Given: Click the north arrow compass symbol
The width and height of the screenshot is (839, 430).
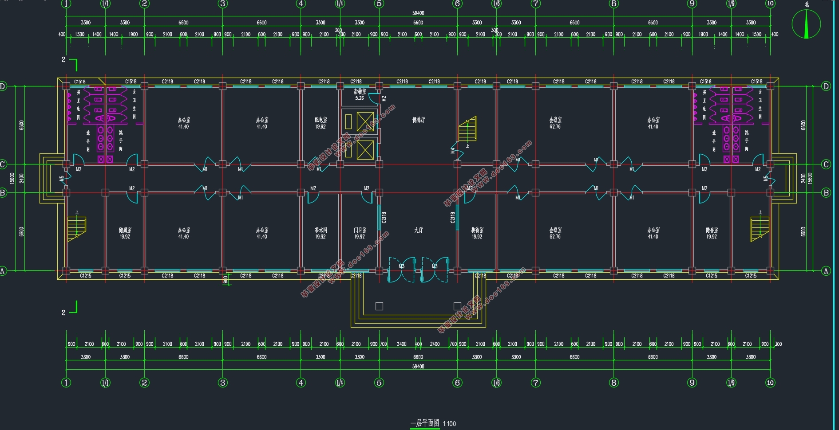Looking at the screenshot, I should (x=806, y=23).
